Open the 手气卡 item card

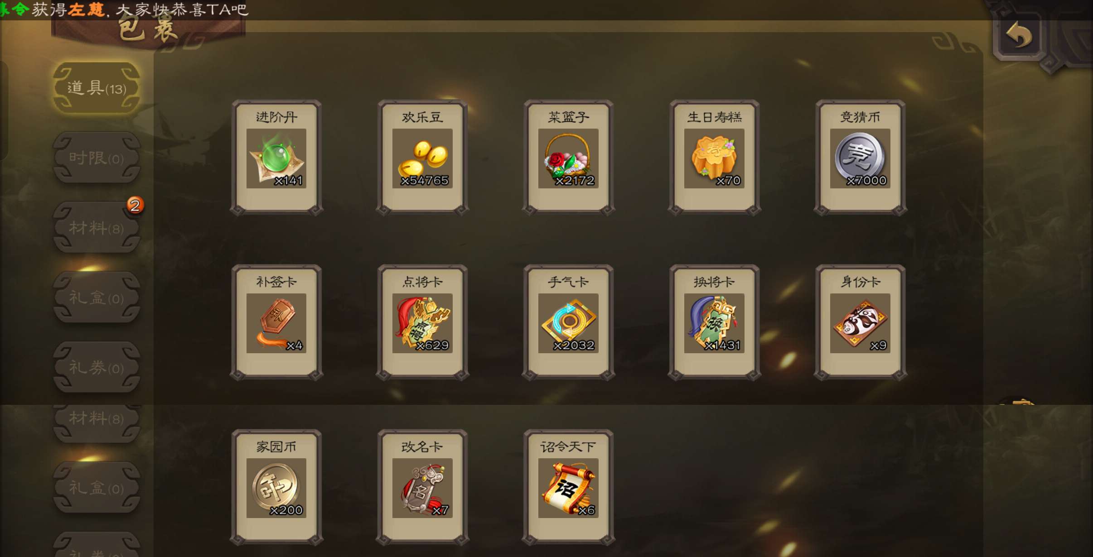[568, 322]
